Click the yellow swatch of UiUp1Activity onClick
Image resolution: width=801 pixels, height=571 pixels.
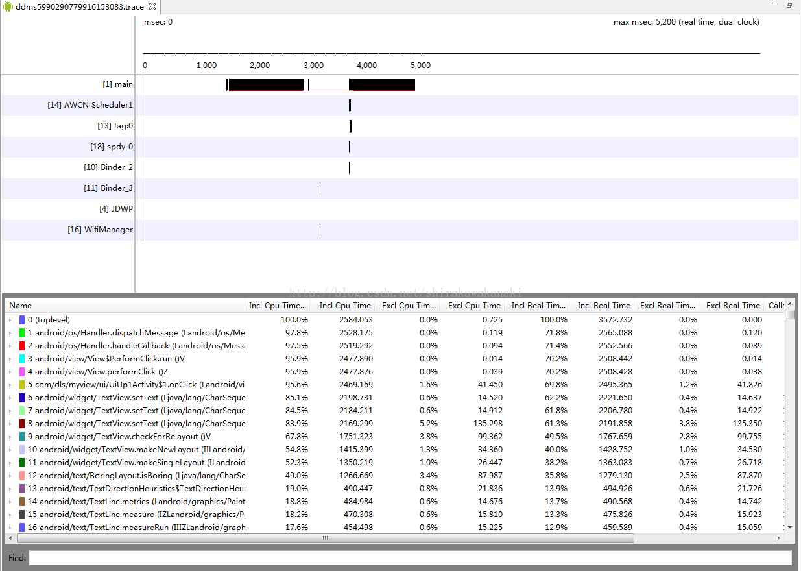[22, 385]
